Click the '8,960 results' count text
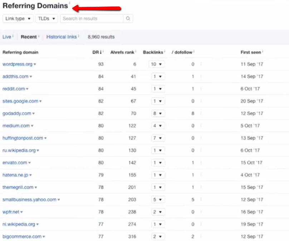Screen dimensions: 289x241 101,37
